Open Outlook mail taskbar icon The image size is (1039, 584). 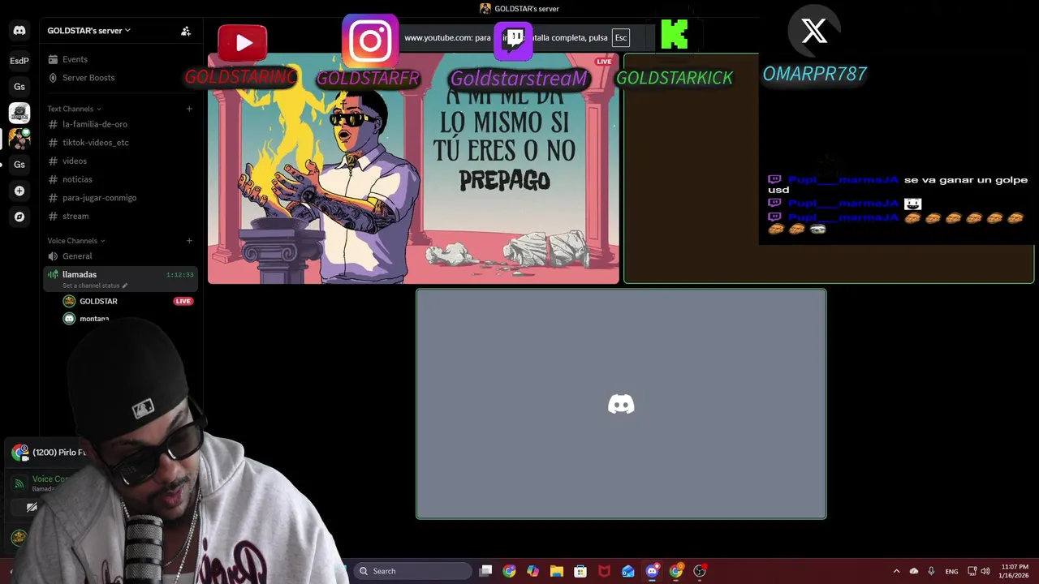click(x=628, y=571)
